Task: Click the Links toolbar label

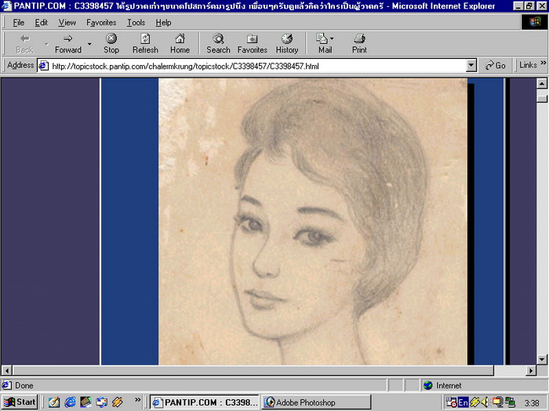Action: click(x=528, y=65)
